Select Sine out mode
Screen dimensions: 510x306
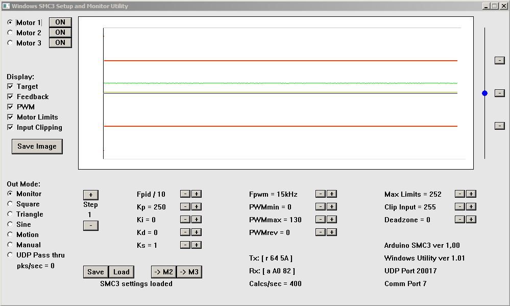tap(10, 224)
